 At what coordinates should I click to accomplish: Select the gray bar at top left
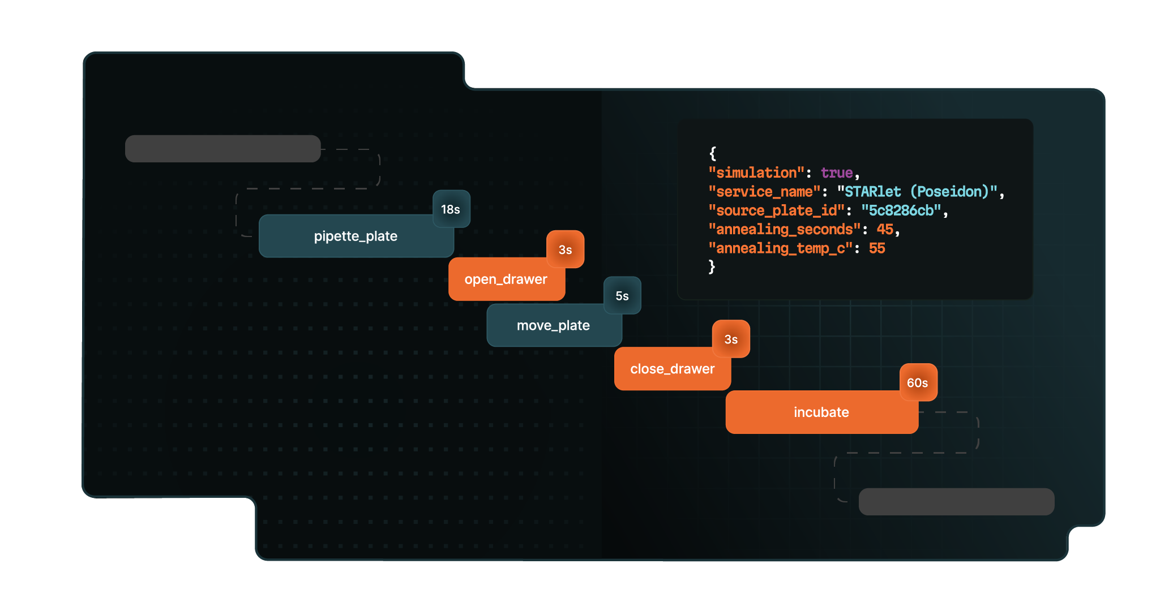[222, 148]
